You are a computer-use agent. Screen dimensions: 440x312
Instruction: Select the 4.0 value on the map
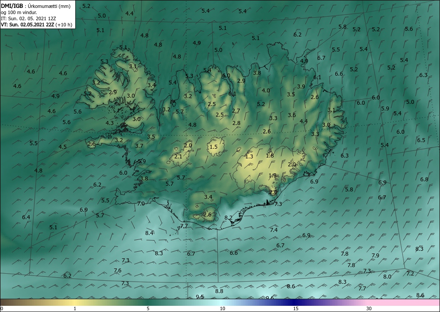(x=266, y=91)
